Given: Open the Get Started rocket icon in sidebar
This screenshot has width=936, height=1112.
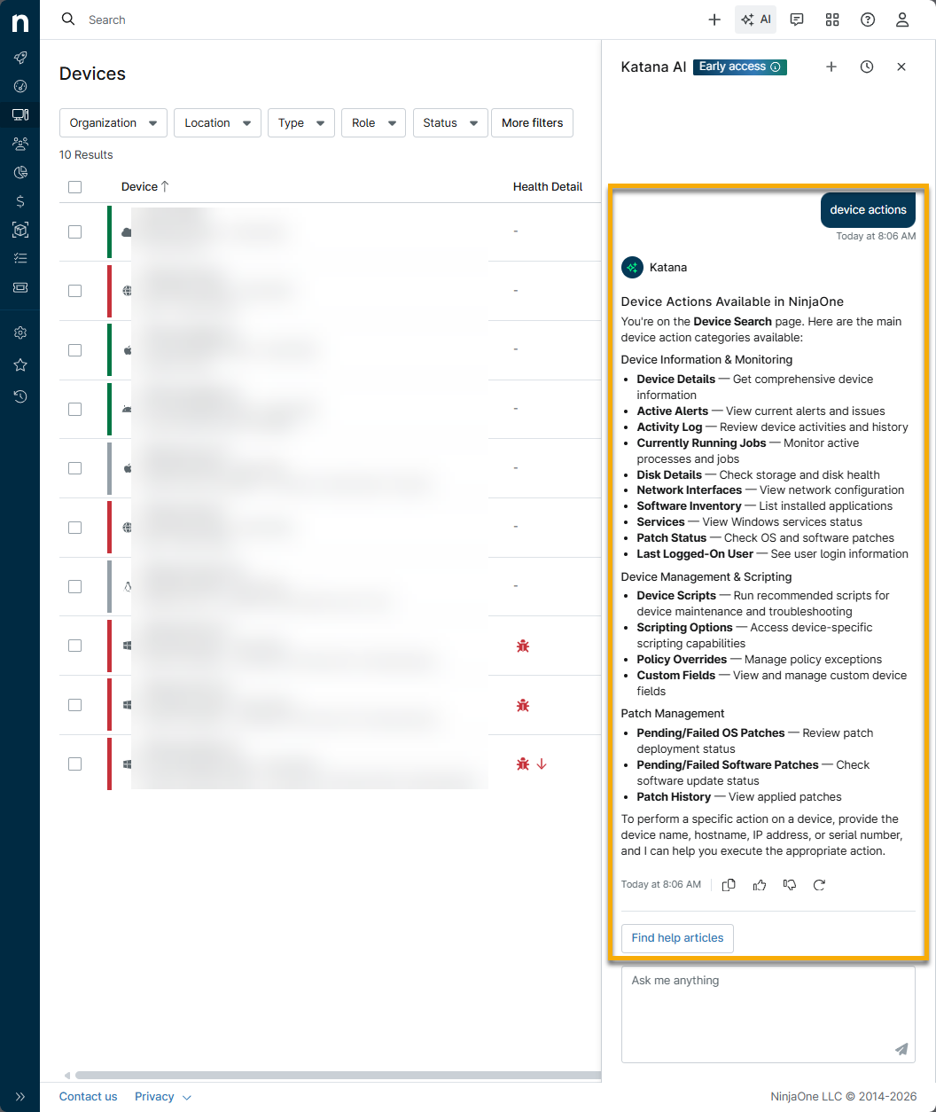Looking at the screenshot, I should tap(20, 58).
